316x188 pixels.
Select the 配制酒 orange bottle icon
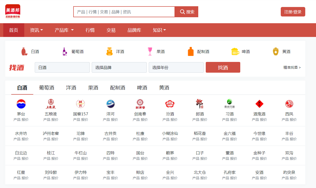tap(191, 51)
